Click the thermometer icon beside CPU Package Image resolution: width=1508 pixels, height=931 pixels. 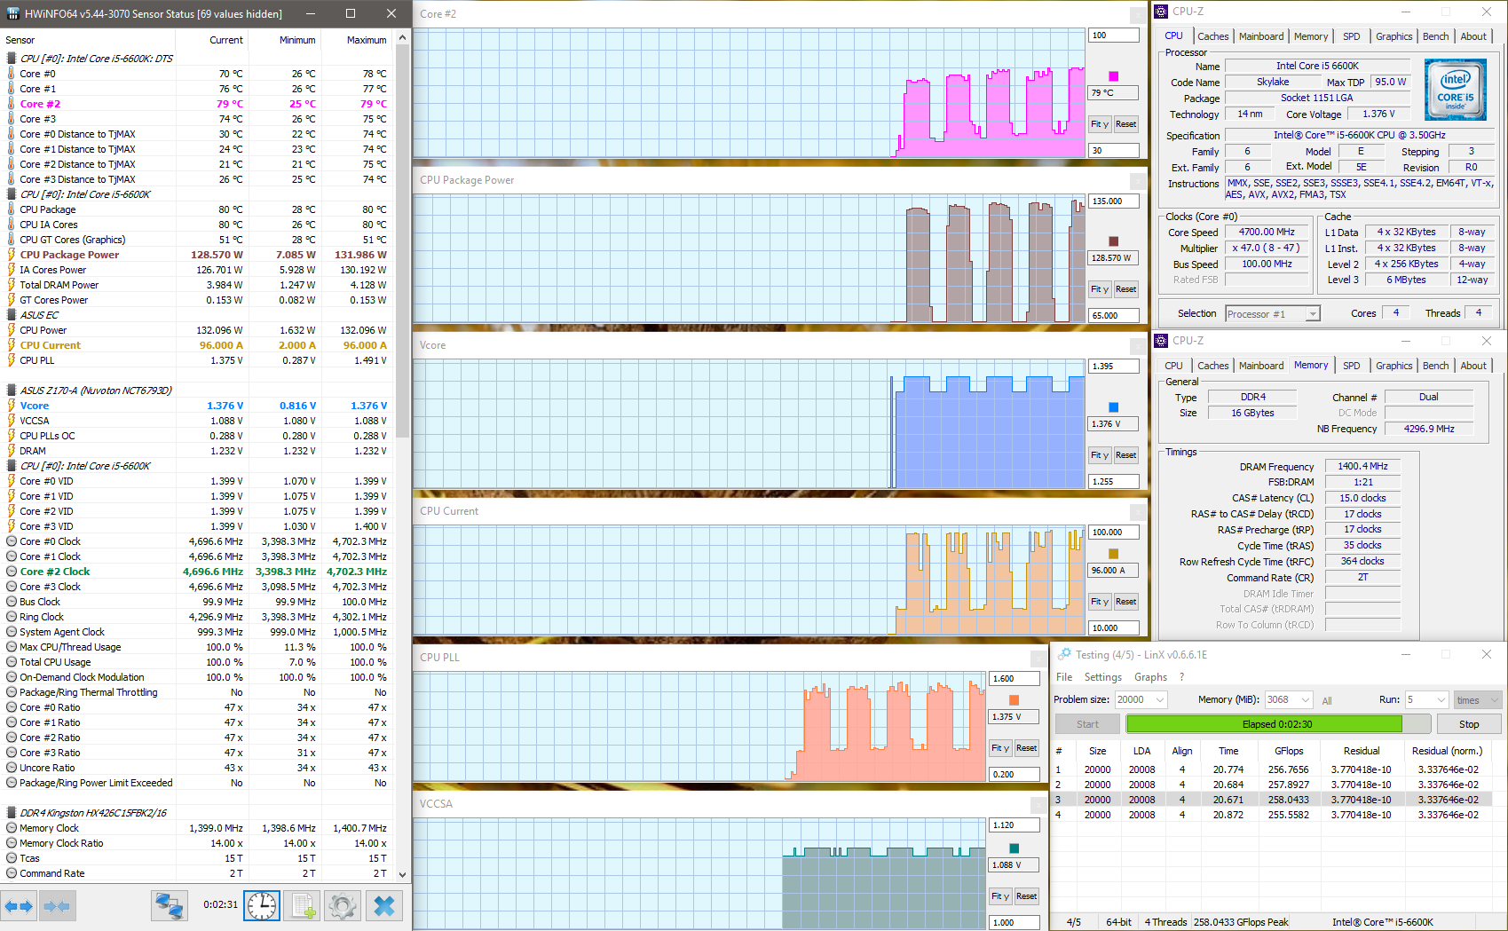[12, 209]
